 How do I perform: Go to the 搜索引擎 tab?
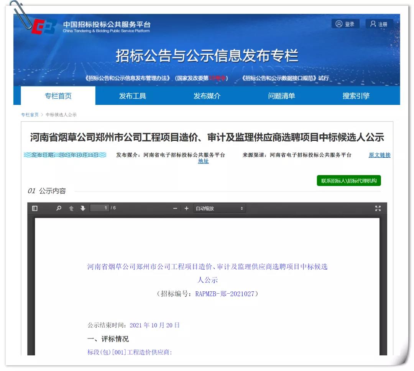pos(356,96)
